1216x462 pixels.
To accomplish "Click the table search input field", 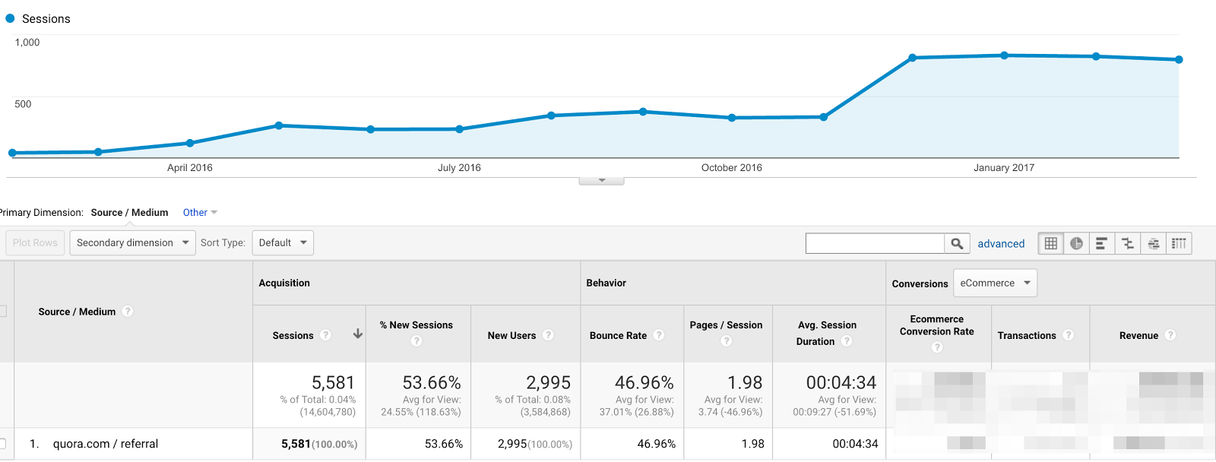I will point(875,243).
